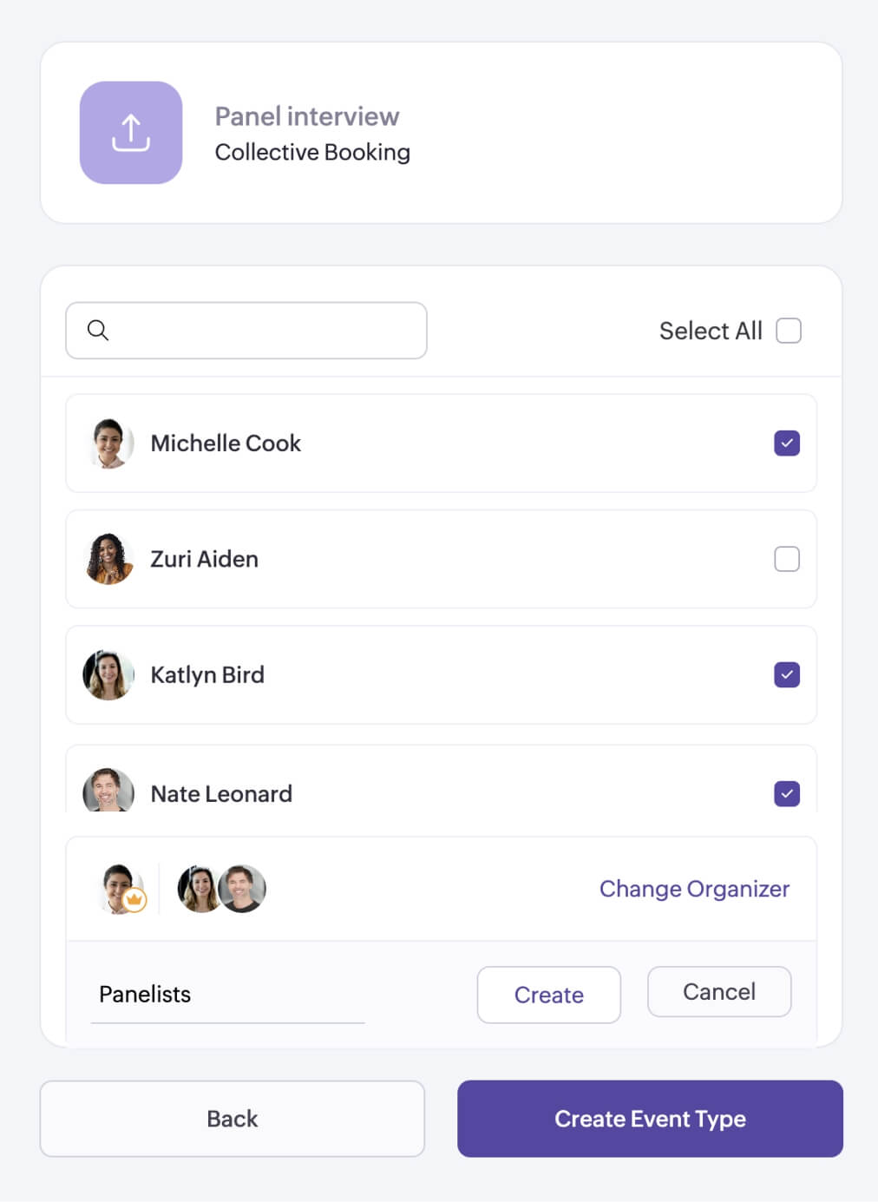The image size is (878, 1202).
Task: Click Zuri Aiden's profile photo
Action: 108,559
